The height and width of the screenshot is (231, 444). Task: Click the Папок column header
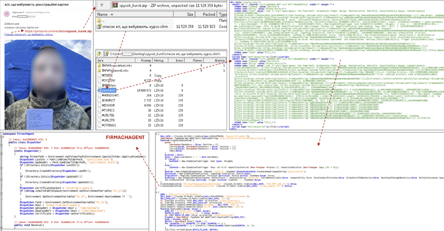(x=194, y=60)
